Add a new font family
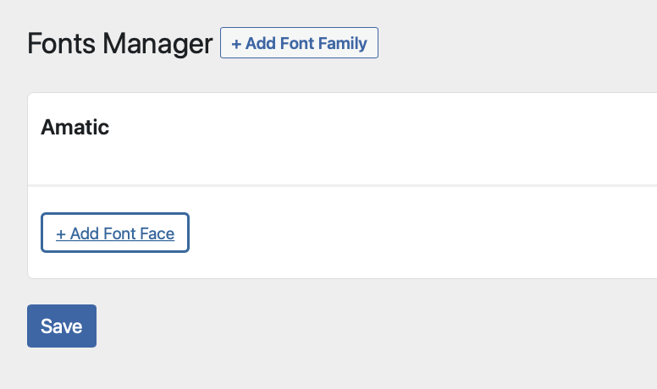Image resolution: width=657 pixels, height=389 pixels. click(299, 43)
